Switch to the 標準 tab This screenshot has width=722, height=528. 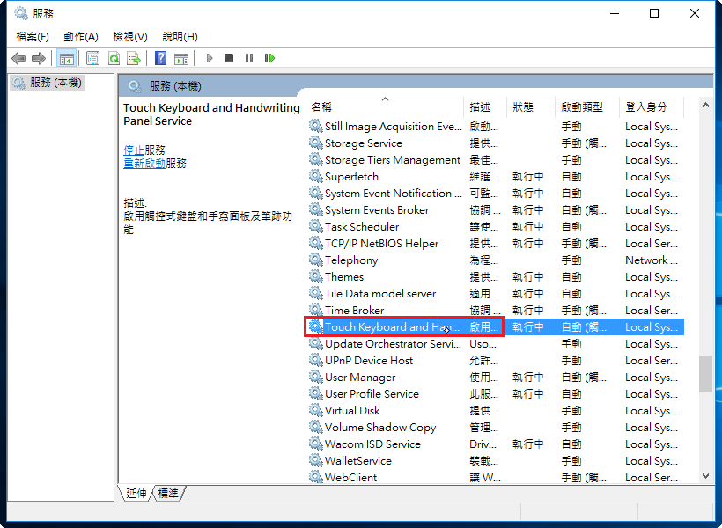(x=168, y=494)
